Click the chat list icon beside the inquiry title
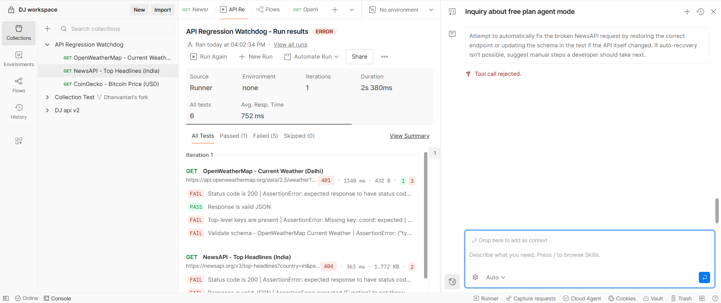The height and width of the screenshot is (303, 721). tap(452, 12)
